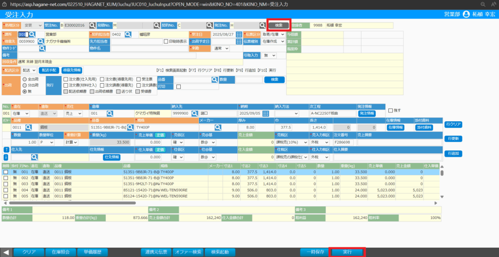Open the 出荷予定日 calendar picker

(x=239, y=41)
